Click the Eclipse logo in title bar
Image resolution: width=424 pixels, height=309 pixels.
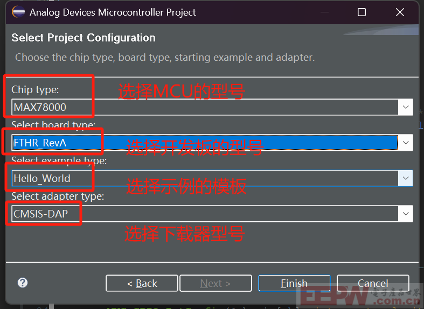(x=18, y=12)
